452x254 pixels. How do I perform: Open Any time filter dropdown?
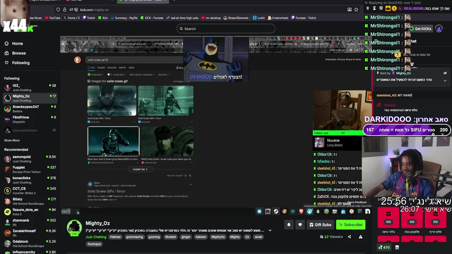point(164,74)
